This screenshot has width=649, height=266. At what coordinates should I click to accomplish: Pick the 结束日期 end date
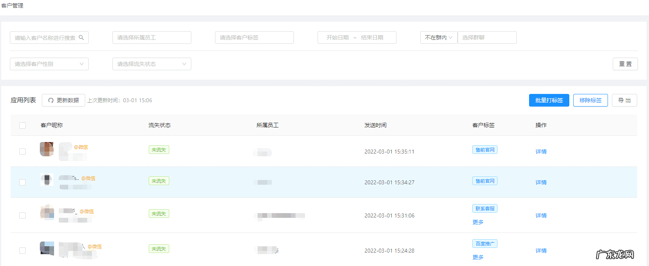[x=372, y=37]
